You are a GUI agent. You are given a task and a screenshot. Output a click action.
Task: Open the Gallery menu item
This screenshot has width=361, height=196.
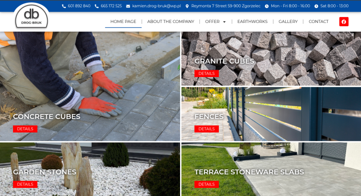tap(288, 22)
